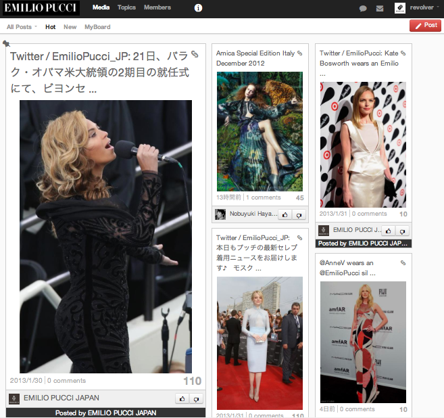
Task: Open 0 comments on Kate Bosworth post
Action: point(369,214)
